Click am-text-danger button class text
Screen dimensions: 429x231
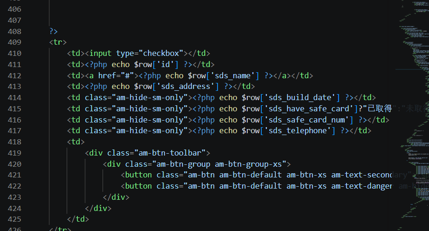(362, 186)
